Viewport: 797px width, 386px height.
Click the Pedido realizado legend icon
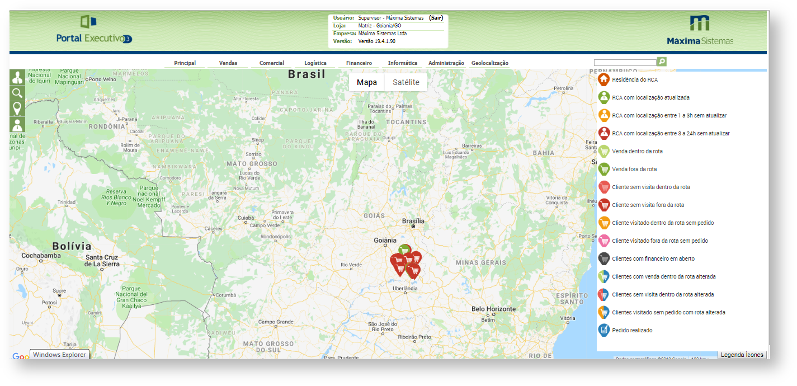[603, 330]
